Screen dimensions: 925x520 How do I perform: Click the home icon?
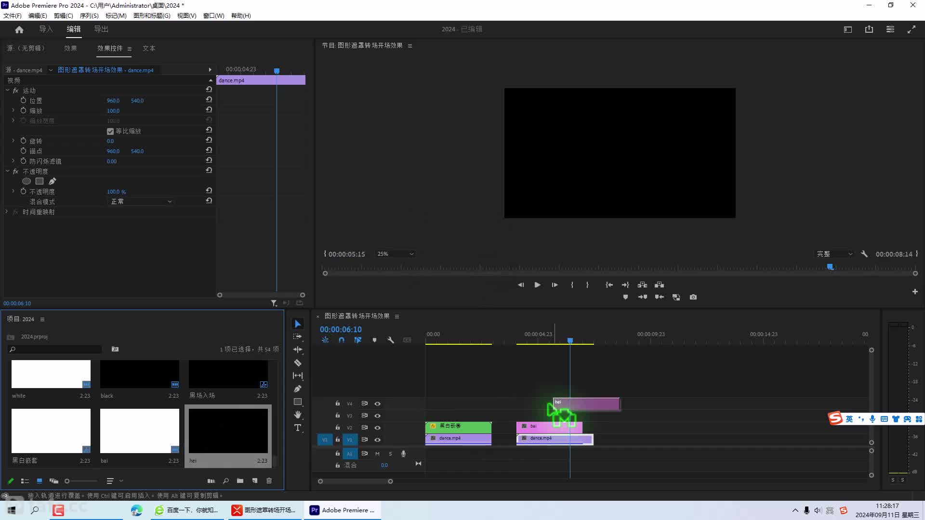pyautogui.click(x=19, y=29)
